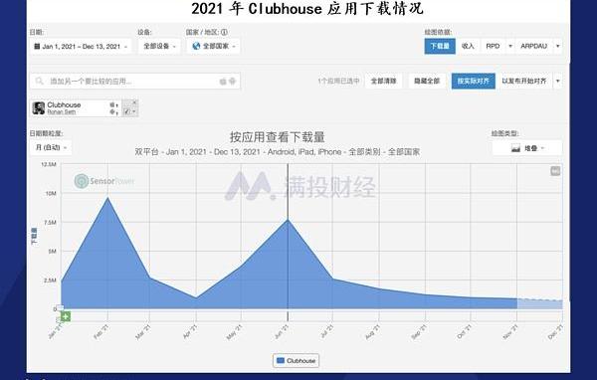The height and width of the screenshot is (380, 597).
Task: Click the add-app comparison search field
Action: coord(134,82)
